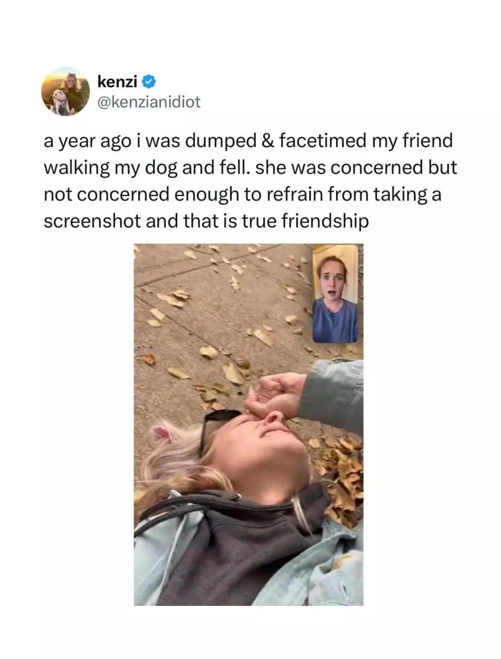Viewport: 501px width, 659px height.
Task: Click the friend's blue shirt in the preview
Action: [335, 321]
